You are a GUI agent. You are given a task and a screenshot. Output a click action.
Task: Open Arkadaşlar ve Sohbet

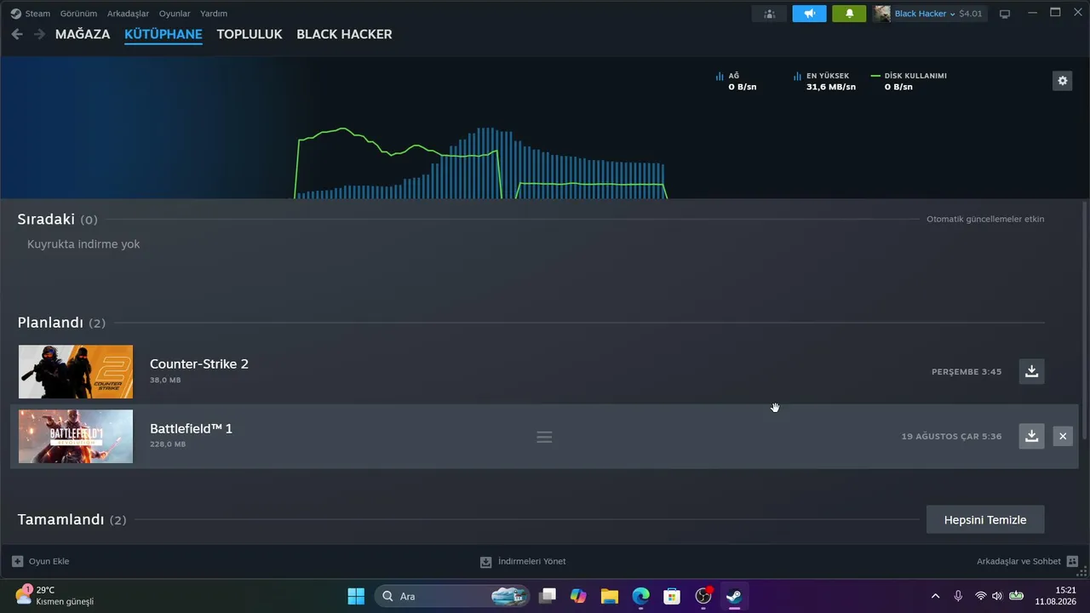[x=1018, y=561]
